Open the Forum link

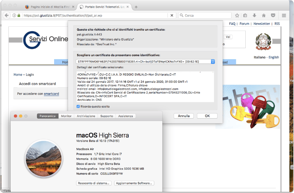click(244, 24)
